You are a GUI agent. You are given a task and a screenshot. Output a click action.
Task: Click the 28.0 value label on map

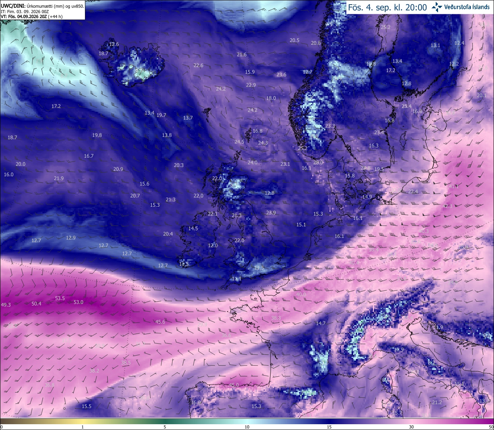point(318,162)
